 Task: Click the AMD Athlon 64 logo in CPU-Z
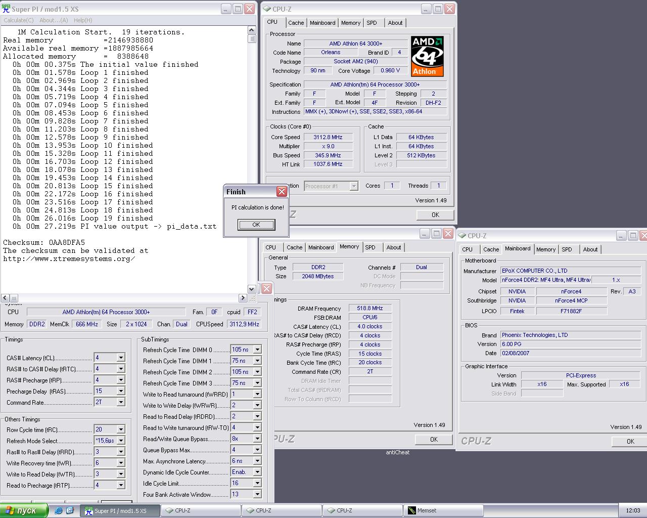point(428,56)
